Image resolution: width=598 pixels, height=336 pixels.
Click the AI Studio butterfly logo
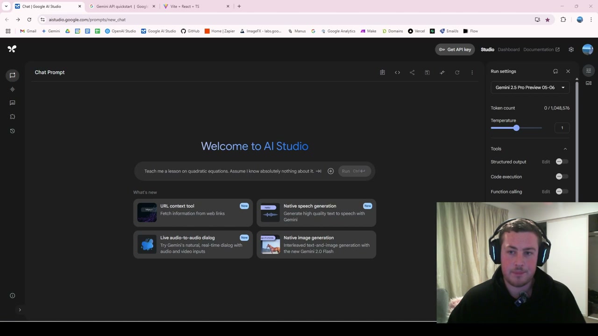click(12, 49)
